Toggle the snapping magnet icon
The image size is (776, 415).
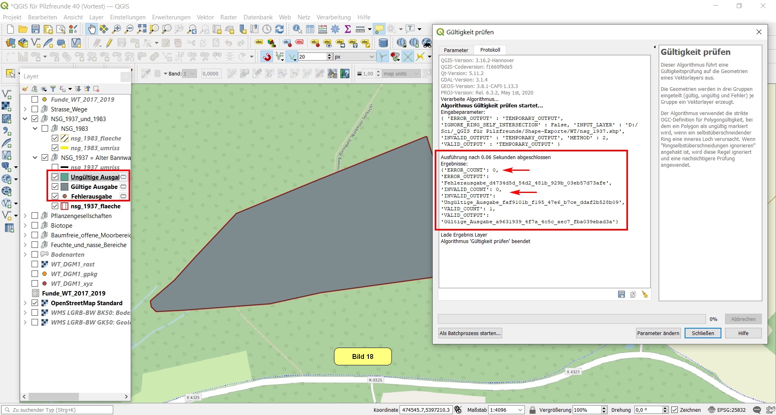pos(266,57)
